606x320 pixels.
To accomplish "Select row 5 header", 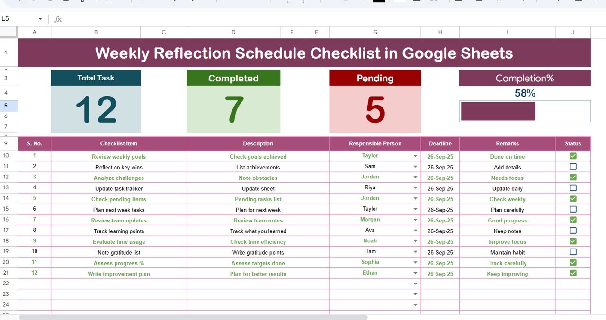I will (x=6, y=106).
